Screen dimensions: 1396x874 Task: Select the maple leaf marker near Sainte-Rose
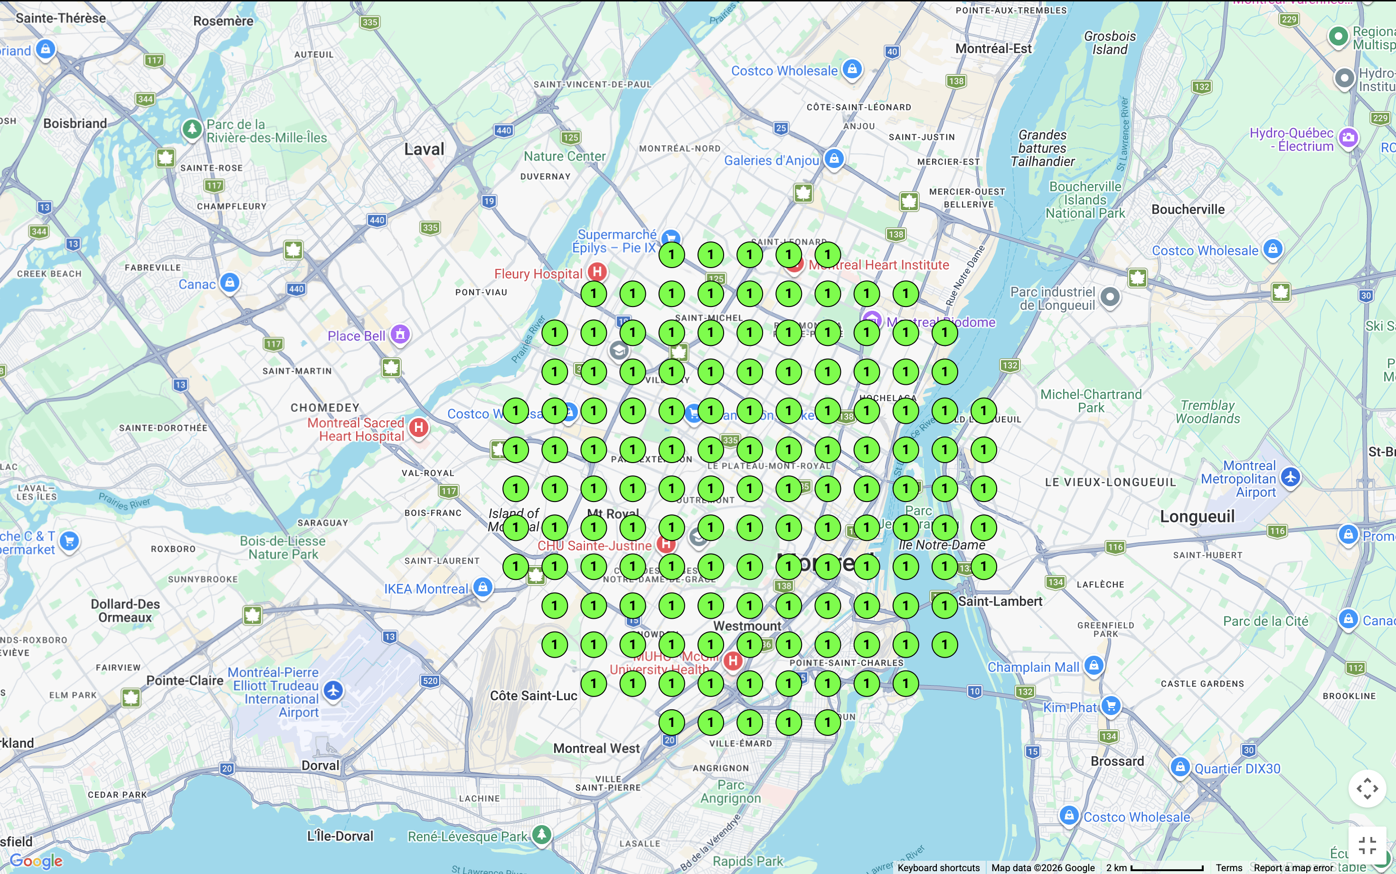166,158
